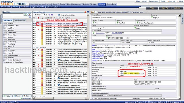The width and height of the screenshot is (184, 103).
Task: Filter by Server Group PoC funnel icon
Action: pos(93,23)
